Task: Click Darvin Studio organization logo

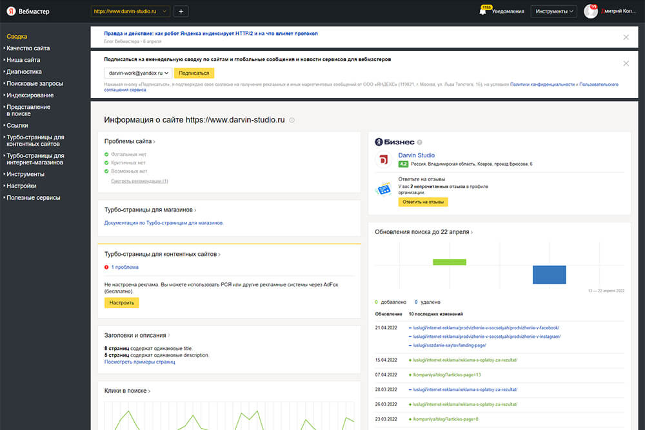Action: (x=383, y=159)
